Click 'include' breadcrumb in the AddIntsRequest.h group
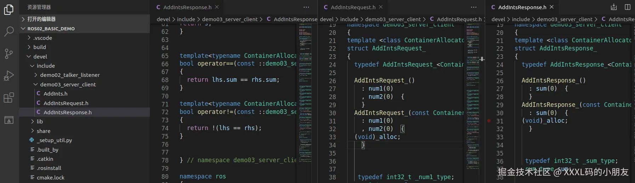 pos(349,19)
